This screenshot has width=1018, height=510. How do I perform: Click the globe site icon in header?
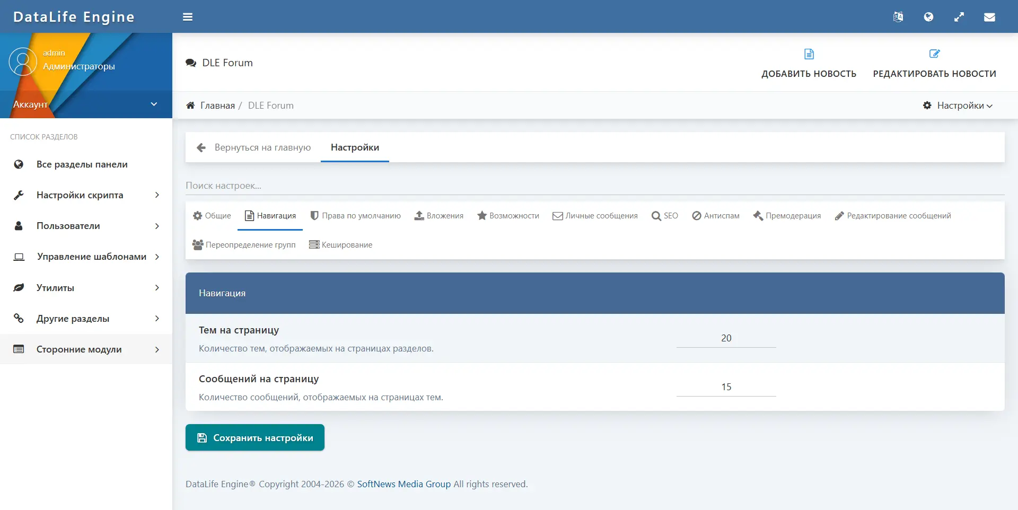coord(928,17)
